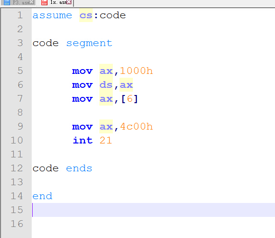Click the red unsaved-file icon on 1x.asm tab
This screenshot has height=238, width=275.
[44, 2]
